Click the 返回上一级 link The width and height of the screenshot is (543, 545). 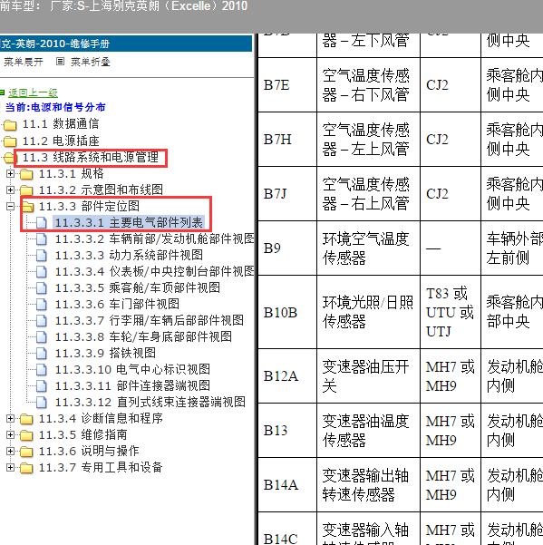pos(33,92)
